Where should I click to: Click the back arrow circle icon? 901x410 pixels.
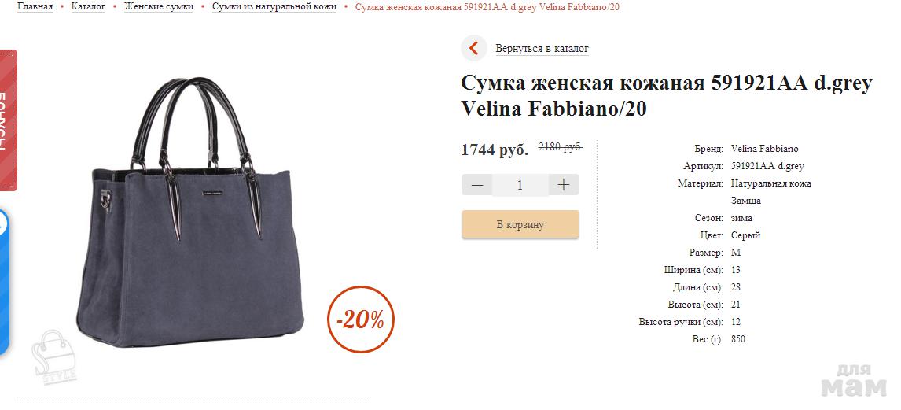point(473,48)
